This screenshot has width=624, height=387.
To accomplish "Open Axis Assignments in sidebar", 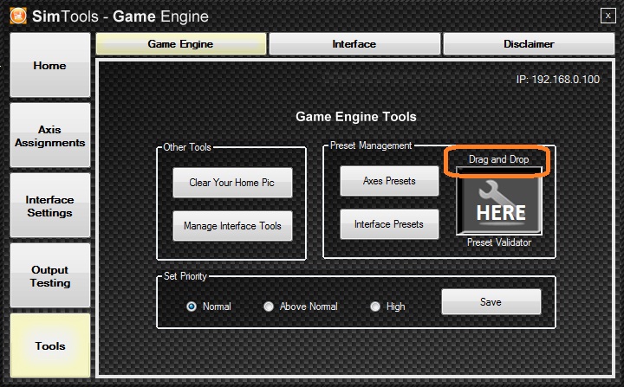I will coord(50,136).
